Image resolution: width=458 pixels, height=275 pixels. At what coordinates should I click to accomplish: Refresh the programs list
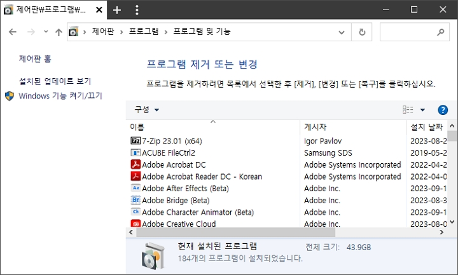(x=362, y=32)
